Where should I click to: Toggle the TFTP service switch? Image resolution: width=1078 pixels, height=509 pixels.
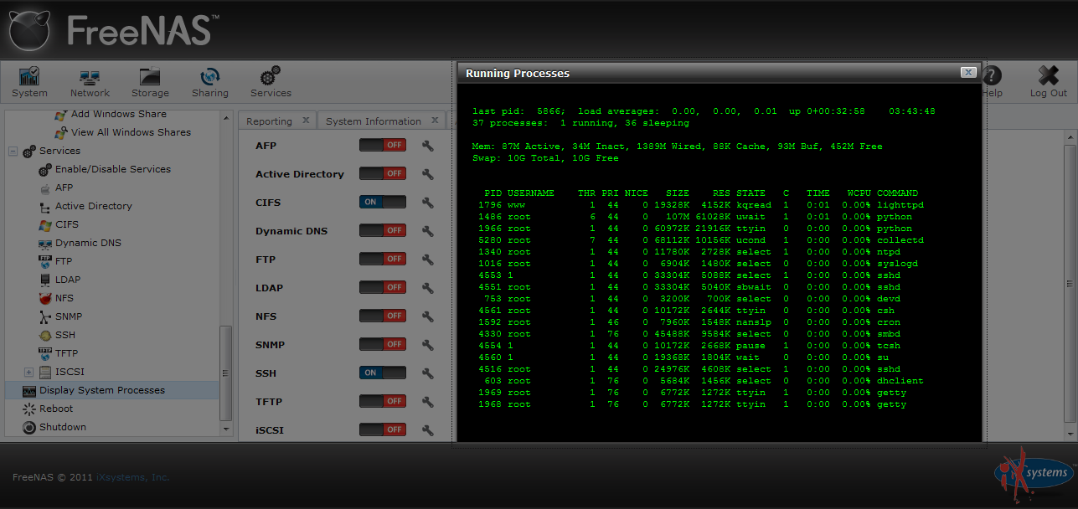pyautogui.click(x=383, y=402)
